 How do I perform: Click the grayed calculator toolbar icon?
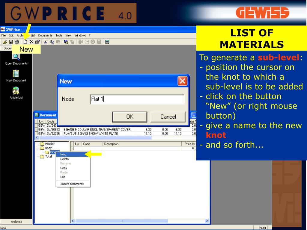(99, 42)
